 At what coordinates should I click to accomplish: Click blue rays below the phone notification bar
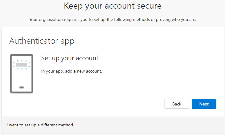22,69
